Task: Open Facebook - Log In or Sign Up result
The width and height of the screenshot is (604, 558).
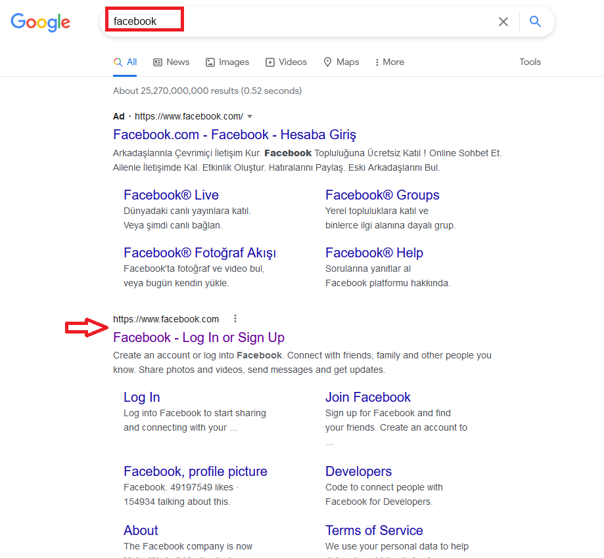Action: coord(198,337)
